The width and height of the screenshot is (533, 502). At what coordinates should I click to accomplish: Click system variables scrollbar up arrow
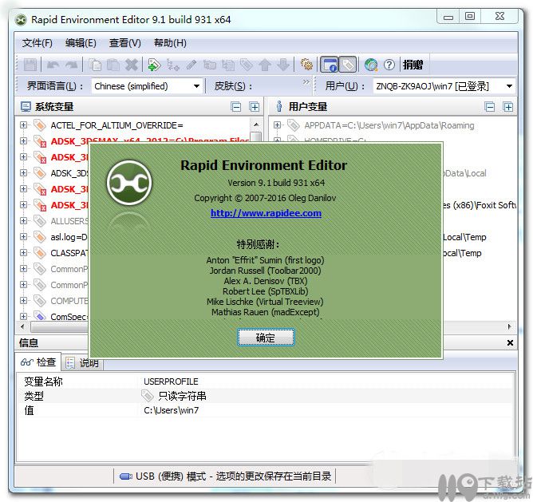(256, 125)
